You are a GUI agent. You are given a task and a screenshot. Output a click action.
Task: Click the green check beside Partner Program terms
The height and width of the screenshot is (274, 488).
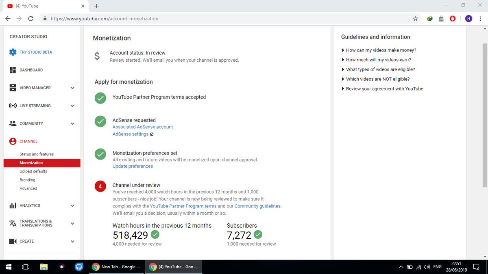(100, 98)
